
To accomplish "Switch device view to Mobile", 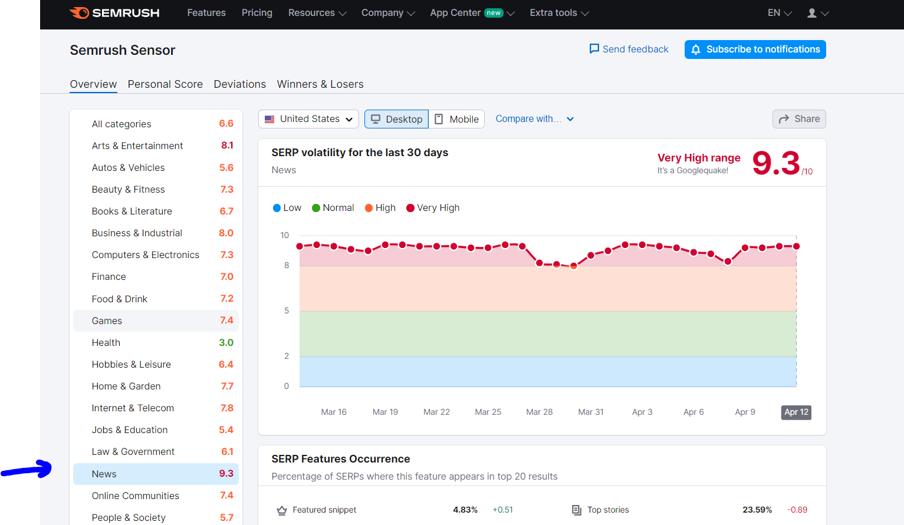I will point(456,119).
